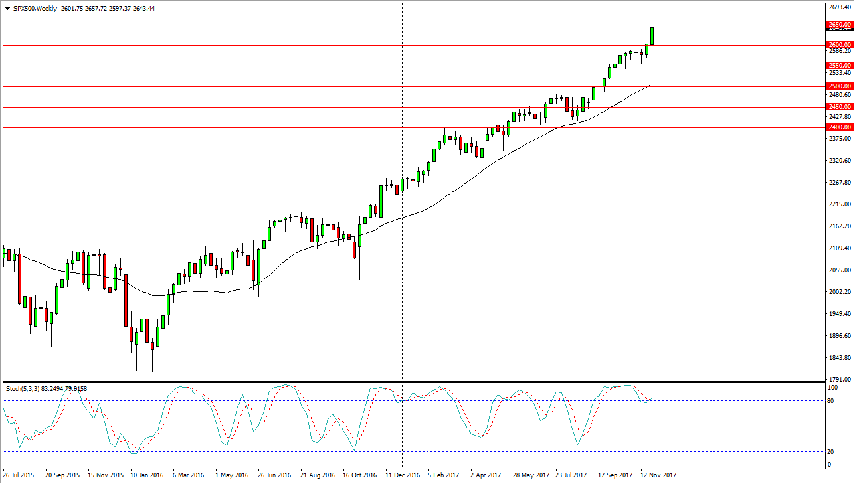The height and width of the screenshot is (484, 855).
Task: Select the red 2400.00 price label
Action: (x=840, y=127)
